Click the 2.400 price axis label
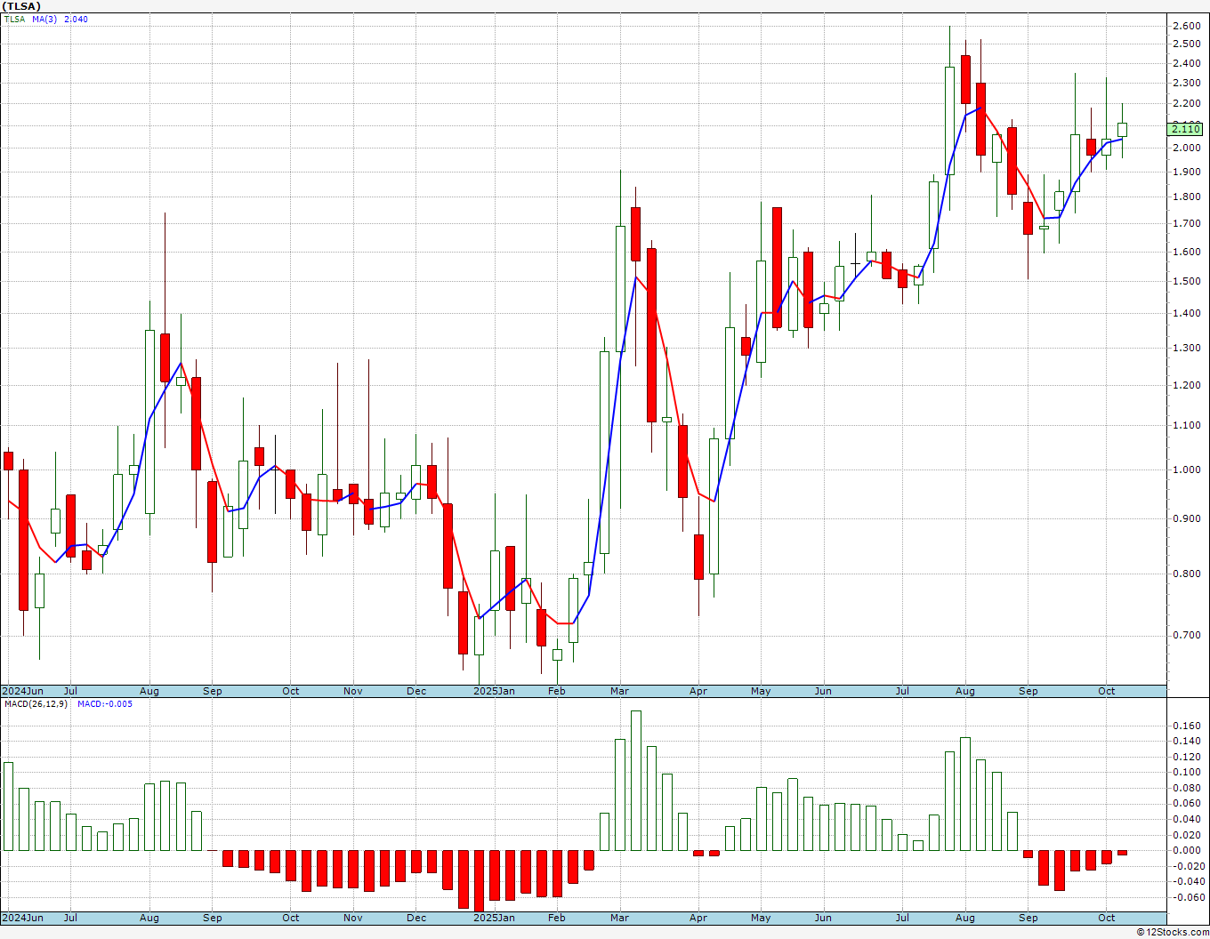This screenshot has height=939, width=1210. (x=1186, y=63)
